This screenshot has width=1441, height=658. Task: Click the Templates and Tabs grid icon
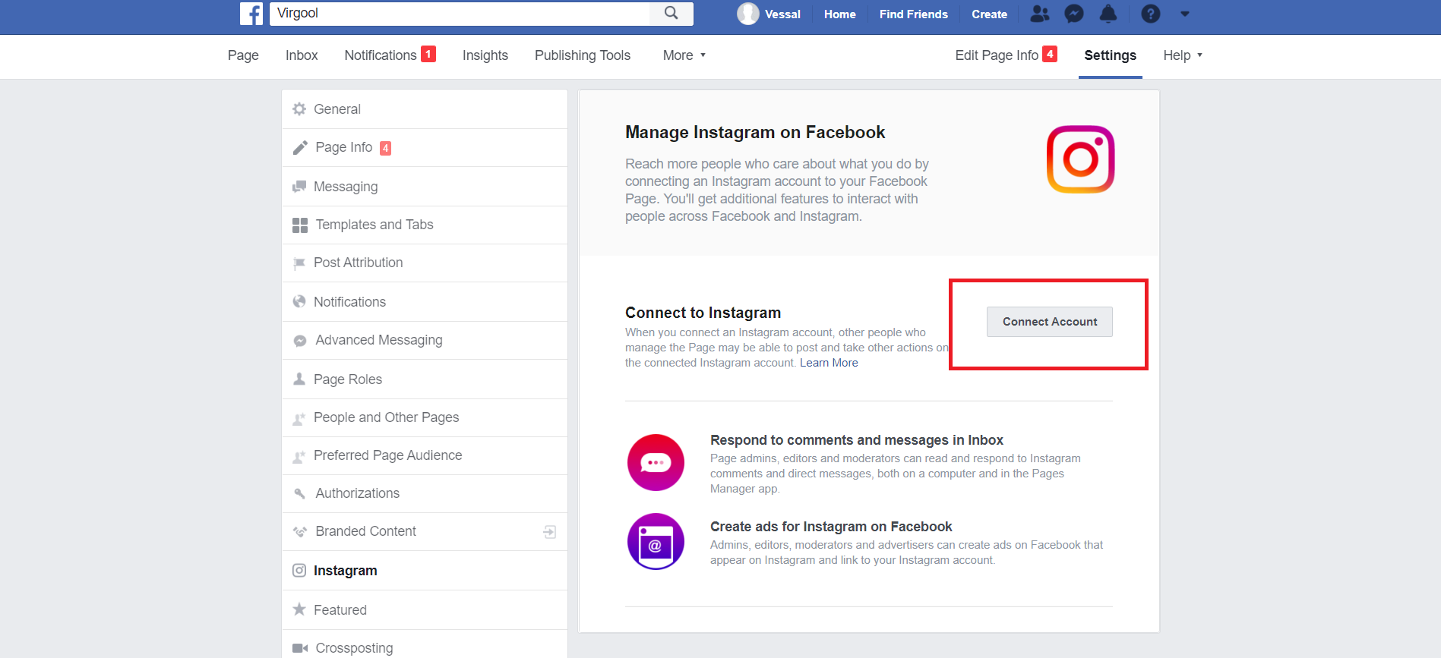(300, 225)
